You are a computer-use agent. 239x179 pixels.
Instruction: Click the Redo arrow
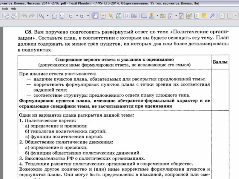coord(32,16)
